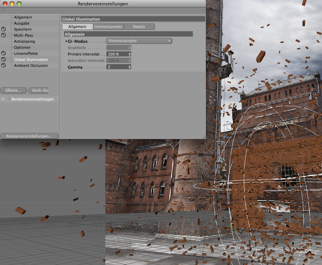Turn off the Linseneffekte checkbox
The height and width of the screenshot is (265, 322).
4,53
